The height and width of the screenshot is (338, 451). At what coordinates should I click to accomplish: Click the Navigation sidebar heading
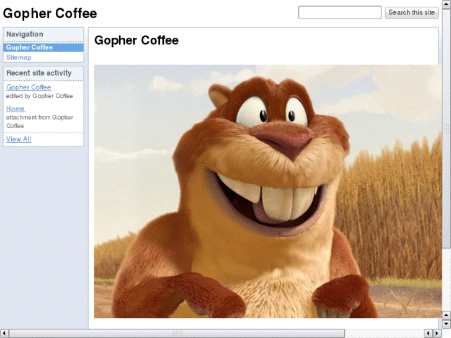[x=25, y=34]
